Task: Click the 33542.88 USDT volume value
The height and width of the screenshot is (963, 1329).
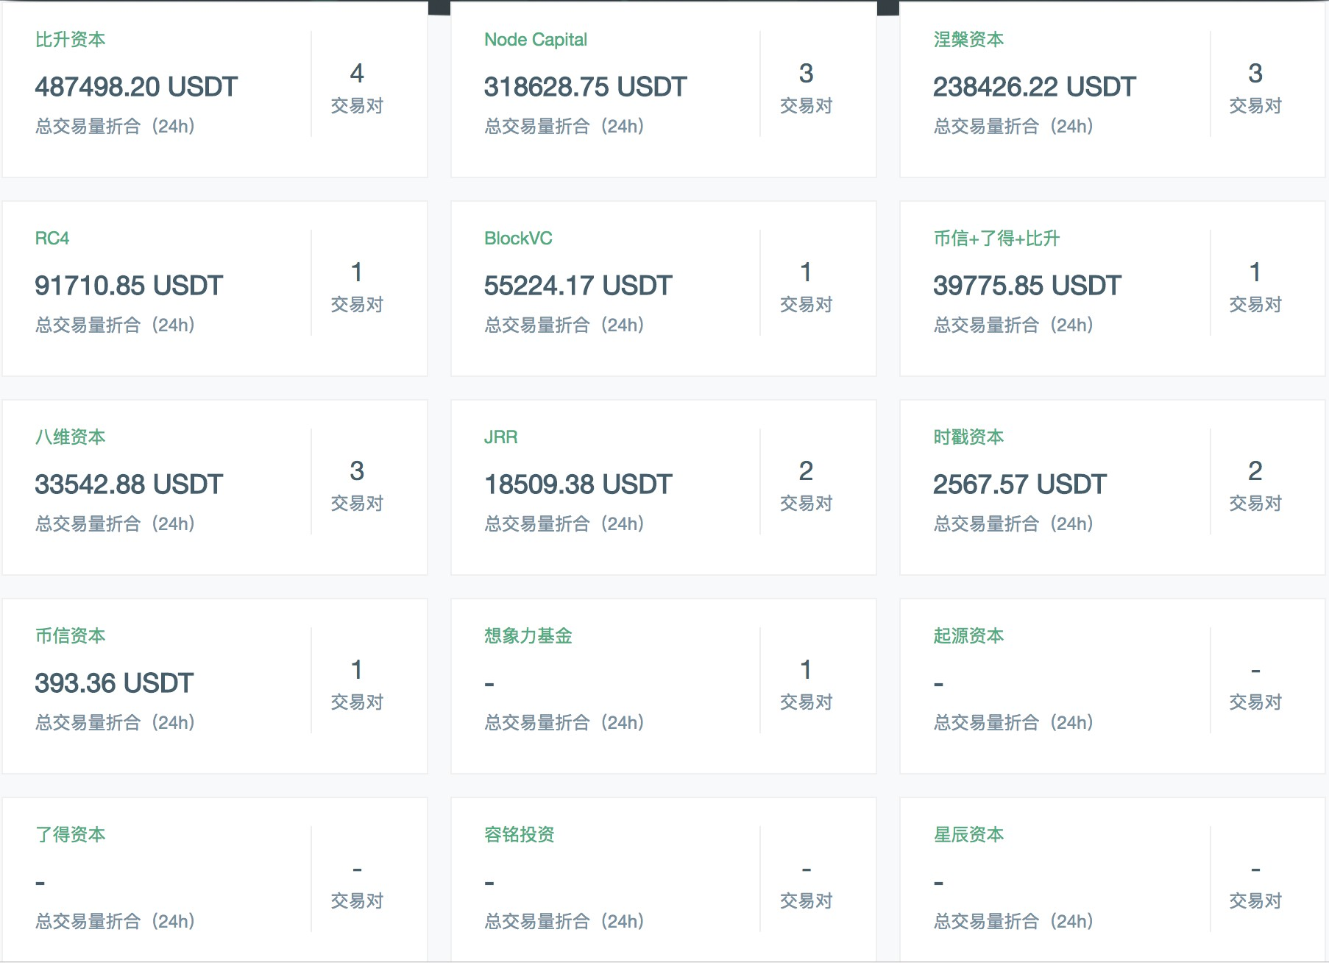Action: coord(129,484)
